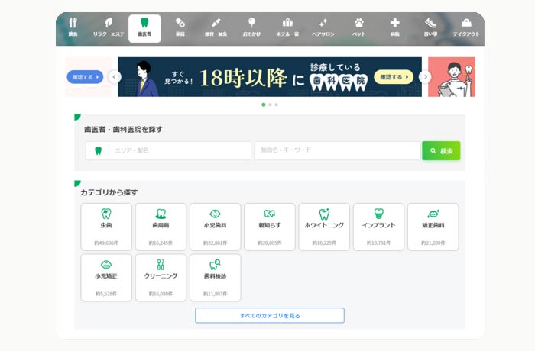Screen dimensions: 535x351
Task: Show the previous banner with left arrow
Action: [x=115, y=77]
